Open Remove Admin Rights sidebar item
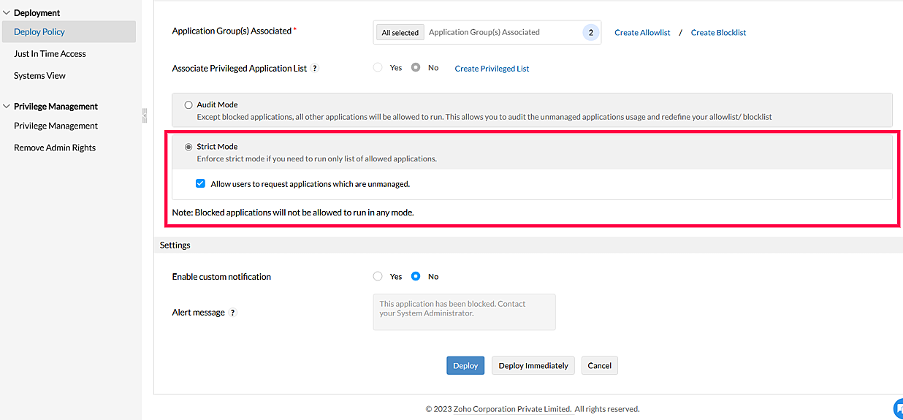 [55, 148]
